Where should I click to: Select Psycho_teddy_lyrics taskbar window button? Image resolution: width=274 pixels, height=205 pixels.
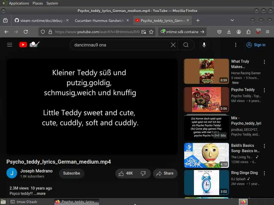point(77,202)
